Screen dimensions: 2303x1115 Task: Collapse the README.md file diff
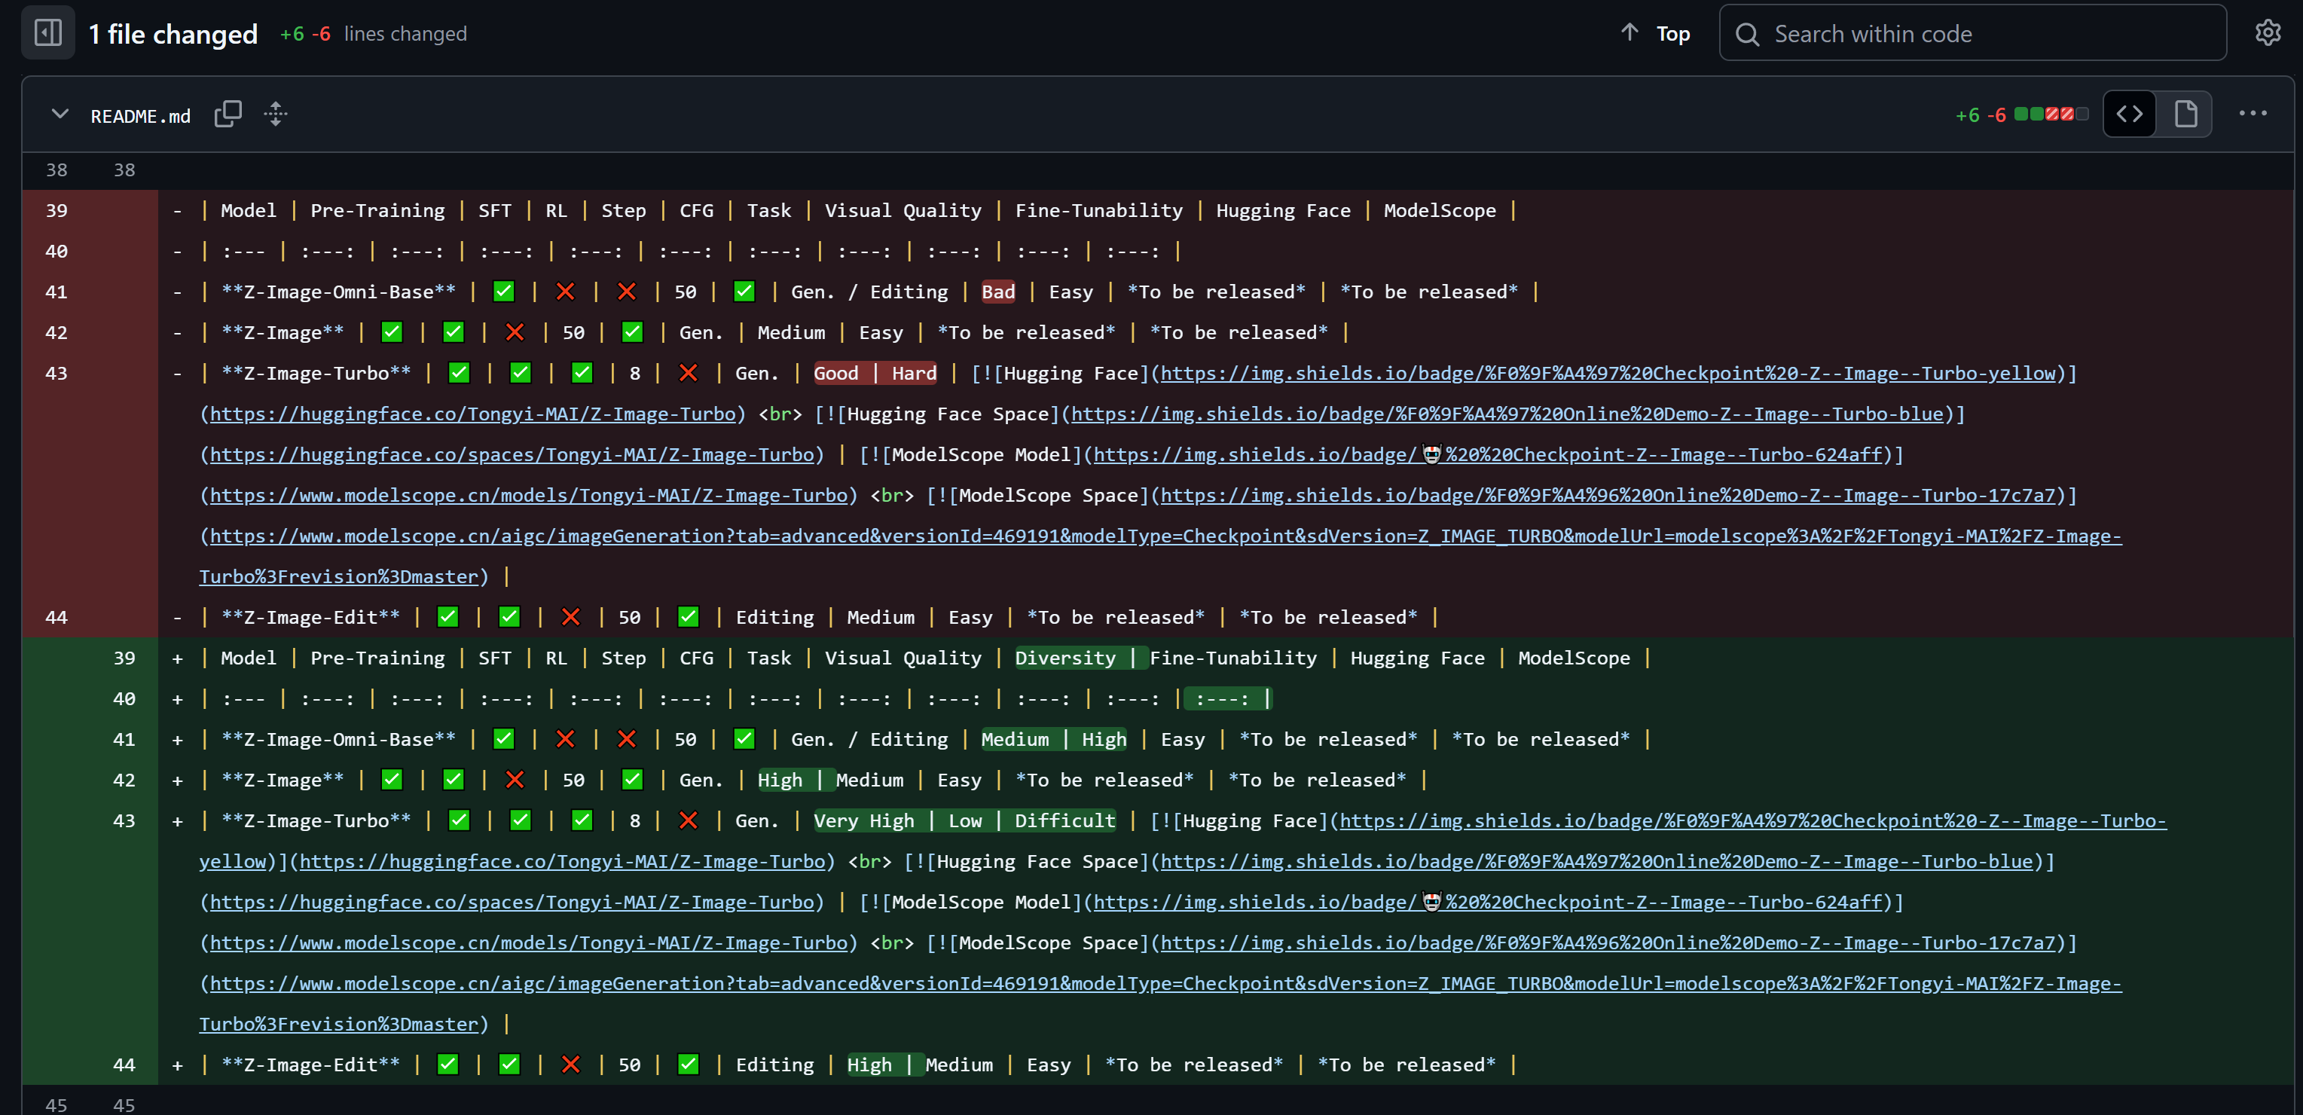pos(60,115)
